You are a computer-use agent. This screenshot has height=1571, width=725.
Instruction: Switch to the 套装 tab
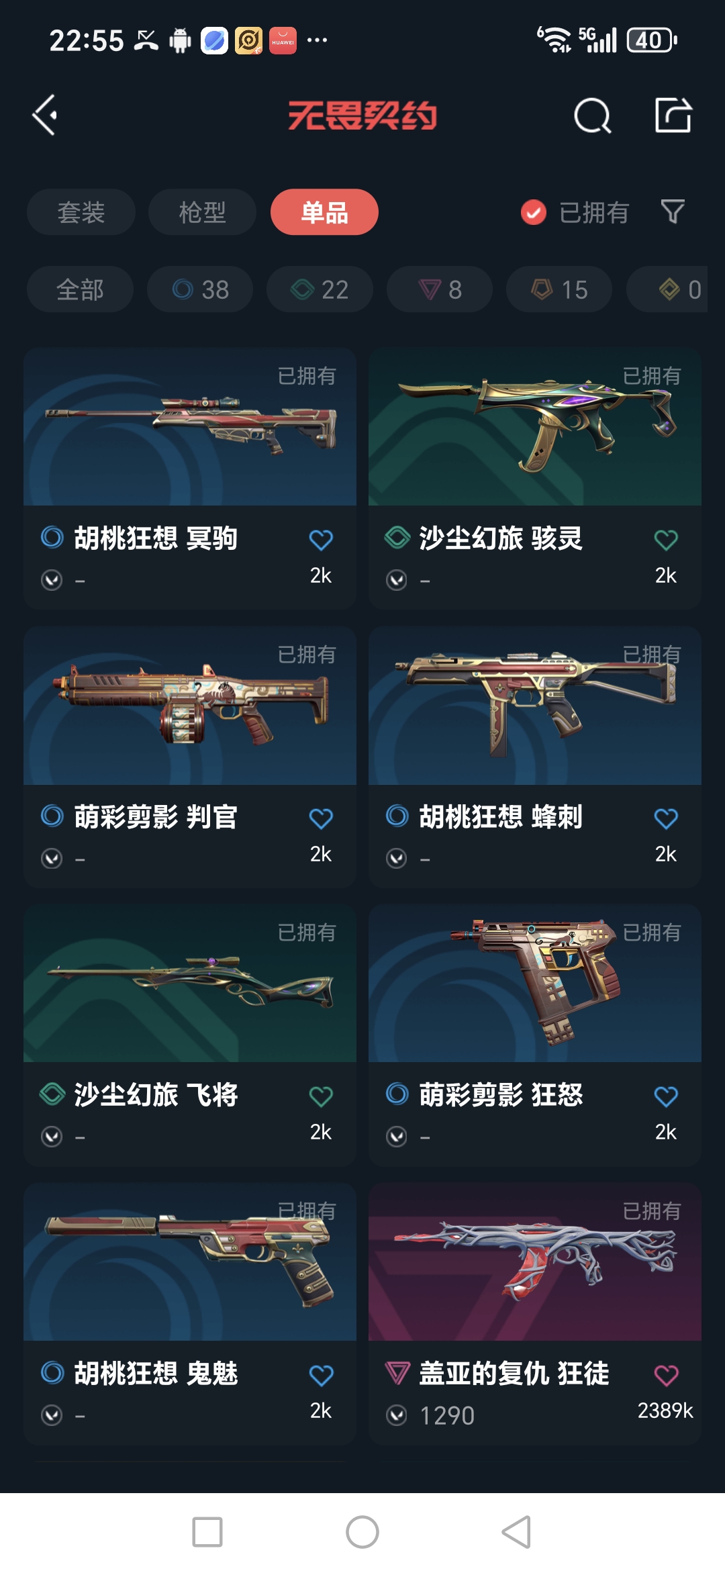(x=81, y=212)
